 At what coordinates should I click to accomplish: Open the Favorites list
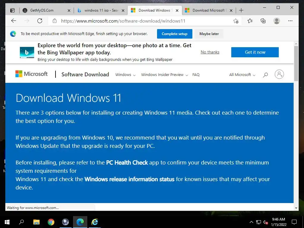tap(250, 21)
